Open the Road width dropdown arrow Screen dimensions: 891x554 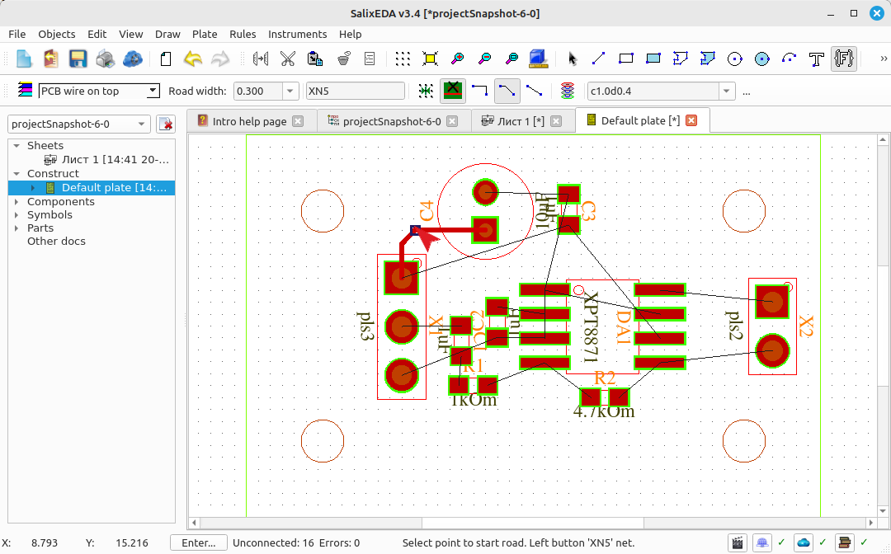point(290,91)
